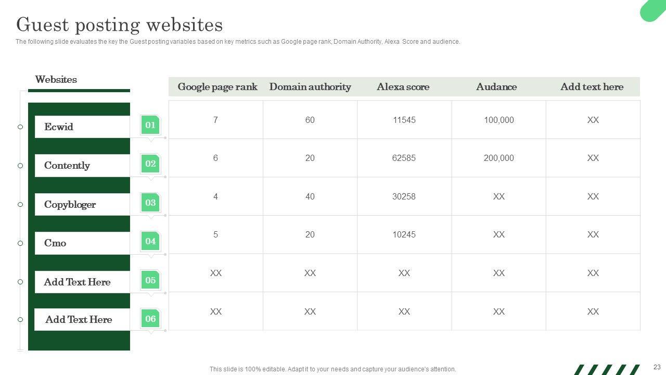Click 'Add Text Here' label beside badge 06
Viewport: 666px width, 375px height.
(82, 319)
